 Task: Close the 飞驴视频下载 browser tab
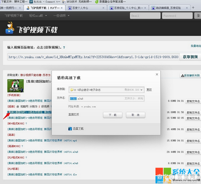pyautogui.click(x=62, y=8)
